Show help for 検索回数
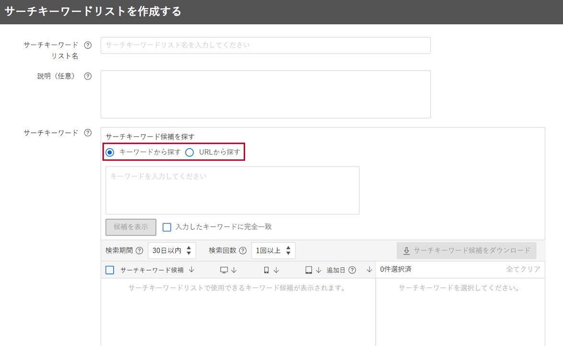Viewport: 563px width, 346px height. tap(243, 250)
